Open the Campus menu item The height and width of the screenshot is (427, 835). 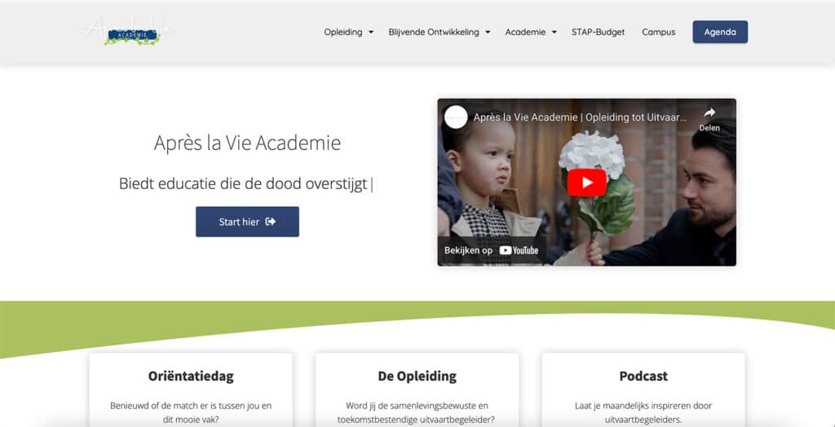click(658, 32)
